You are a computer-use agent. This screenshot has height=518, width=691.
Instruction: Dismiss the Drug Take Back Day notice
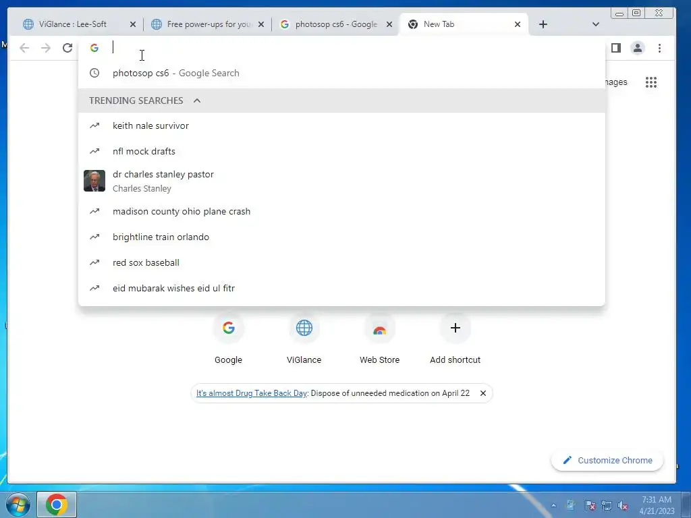tap(483, 393)
